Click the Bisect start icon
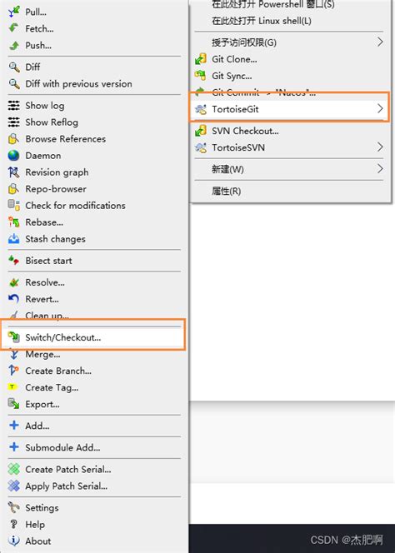This screenshot has width=395, height=553. click(14, 261)
